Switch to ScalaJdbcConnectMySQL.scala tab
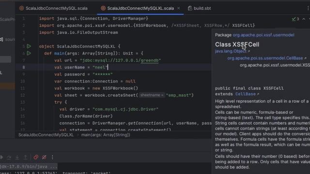Viewport: 310px width, 174px height. pos(54,8)
